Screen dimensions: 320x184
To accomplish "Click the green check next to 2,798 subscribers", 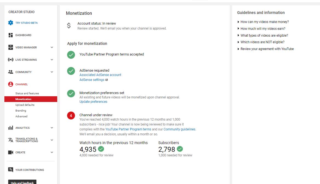I will (x=180, y=149).
